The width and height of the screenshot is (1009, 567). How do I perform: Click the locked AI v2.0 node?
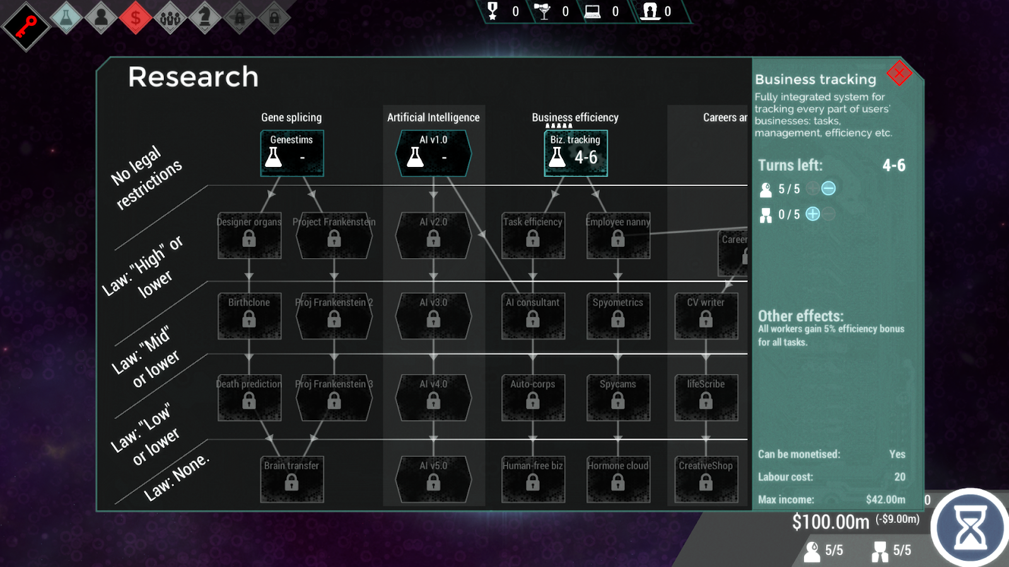click(x=433, y=235)
